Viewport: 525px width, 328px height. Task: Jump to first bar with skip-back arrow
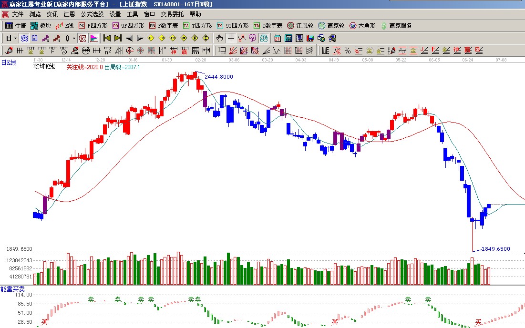107,38
